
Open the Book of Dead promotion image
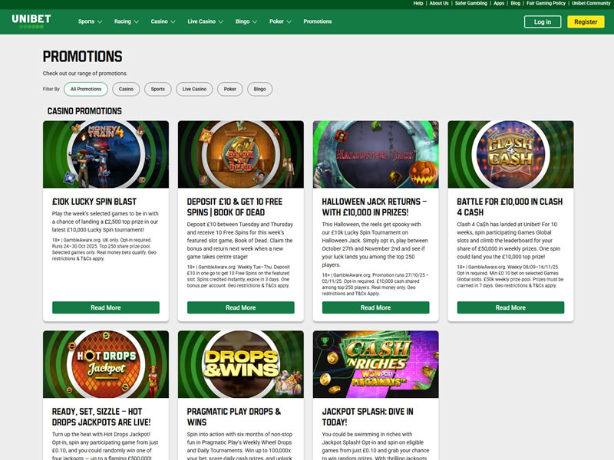tap(240, 154)
